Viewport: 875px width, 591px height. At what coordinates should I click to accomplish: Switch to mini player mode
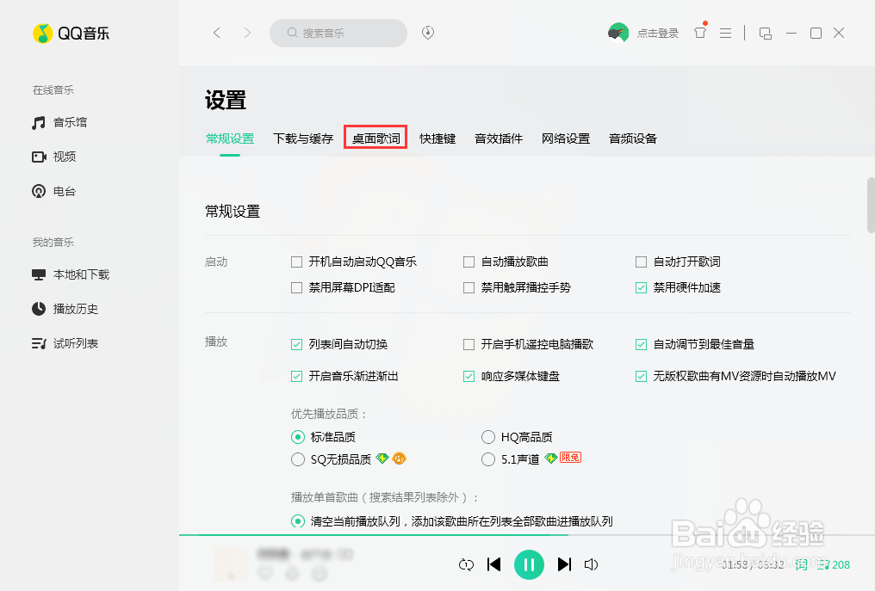click(766, 31)
